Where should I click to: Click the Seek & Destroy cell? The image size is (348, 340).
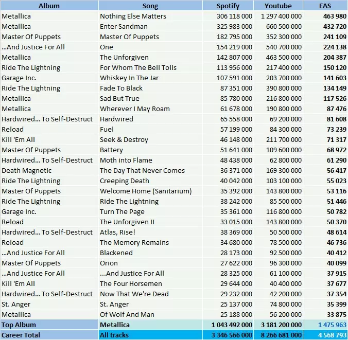(150, 139)
